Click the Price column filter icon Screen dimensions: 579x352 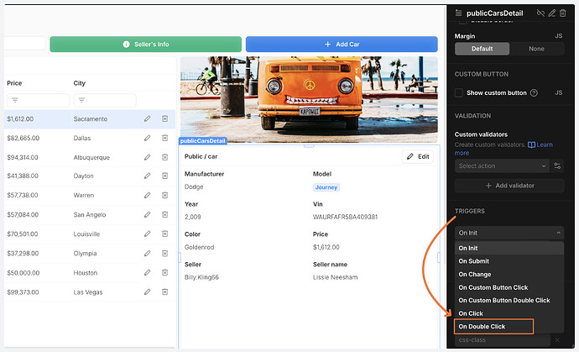click(14, 101)
